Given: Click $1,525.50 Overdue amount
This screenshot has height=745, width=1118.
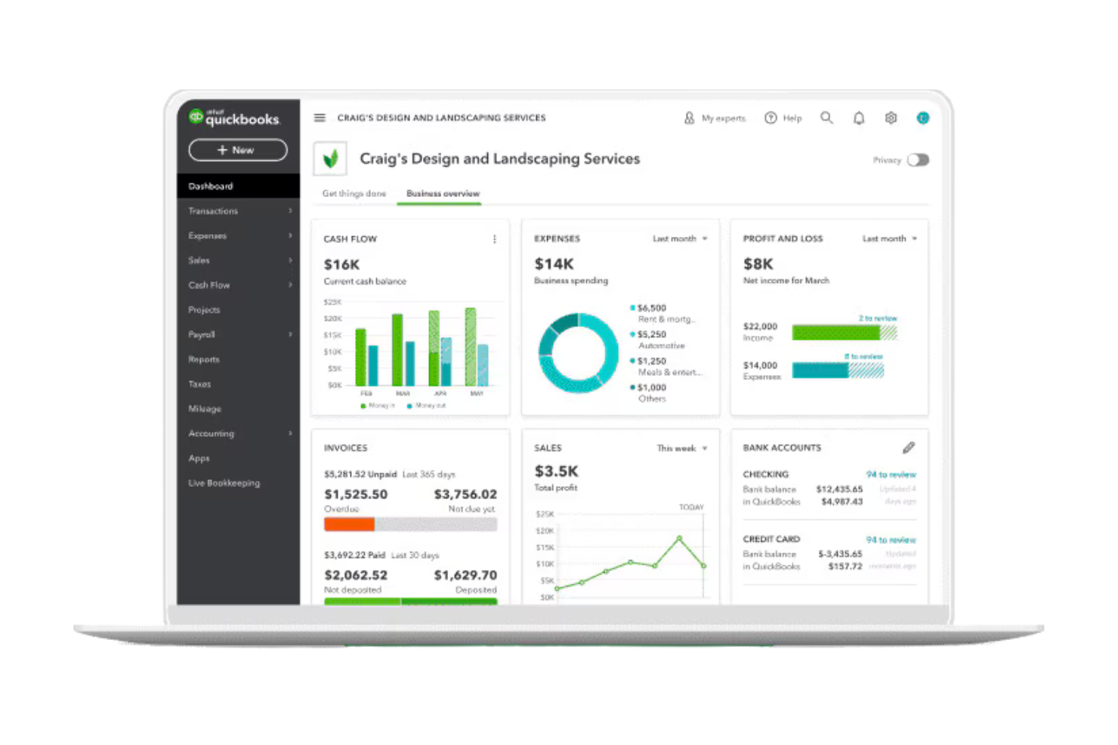Looking at the screenshot, I should [356, 494].
